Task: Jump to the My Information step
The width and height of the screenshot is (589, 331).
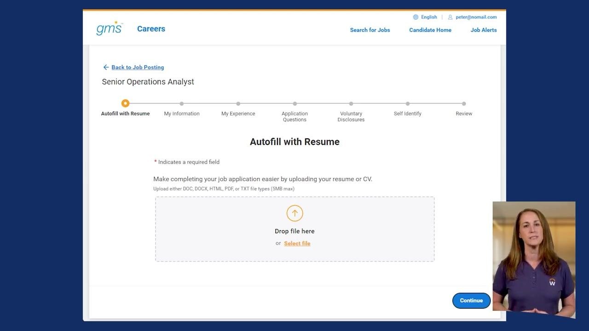Action: 182,108
